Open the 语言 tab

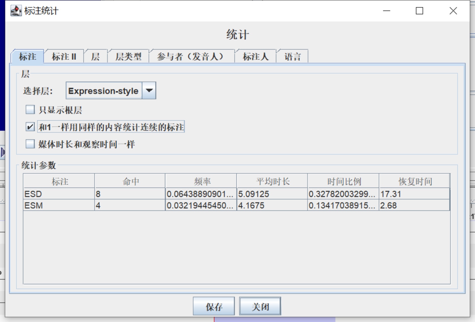pyautogui.click(x=292, y=56)
